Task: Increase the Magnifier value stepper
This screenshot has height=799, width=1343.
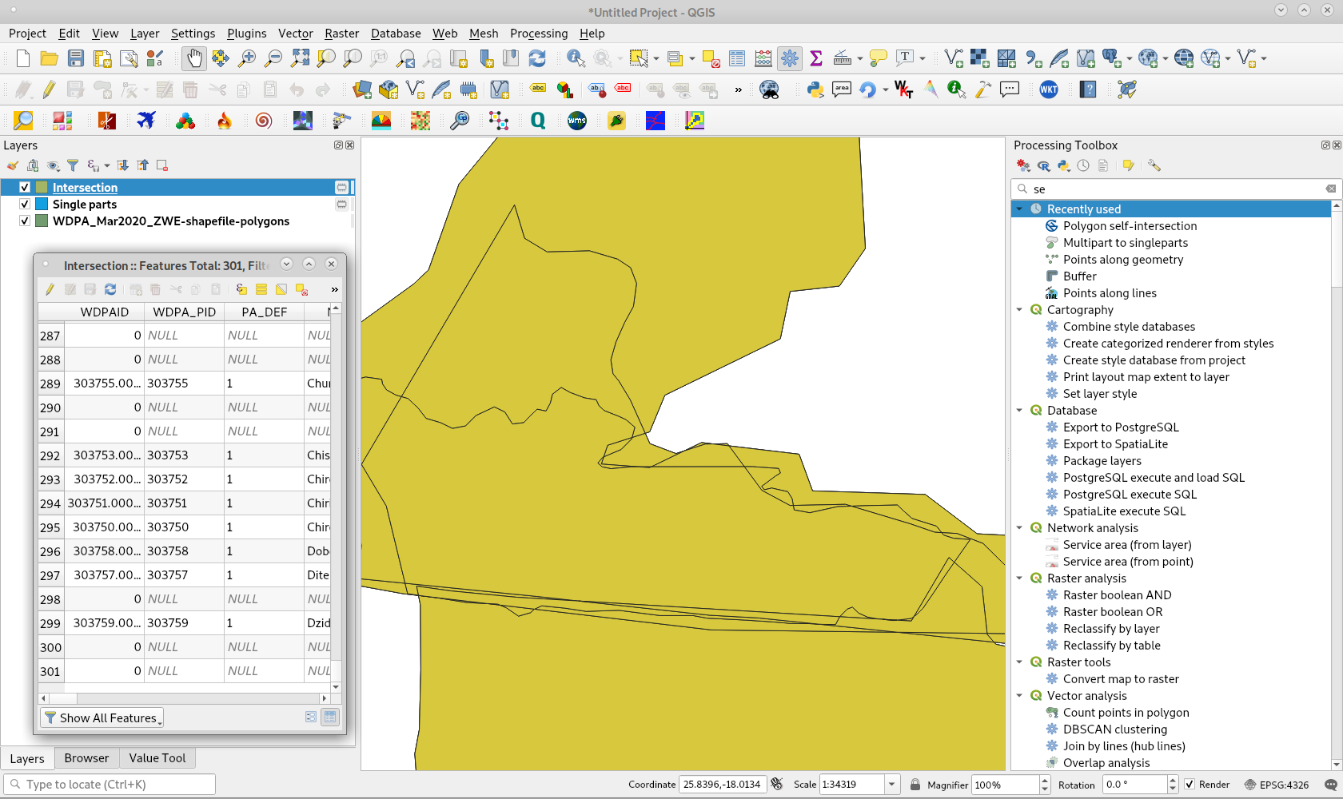Action: pos(1044,781)
